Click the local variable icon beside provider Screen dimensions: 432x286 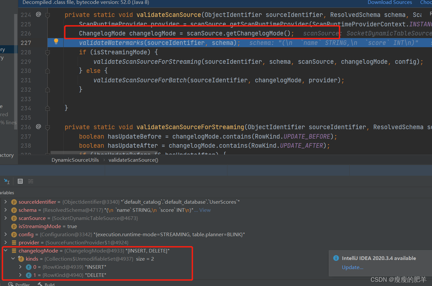click(x=14, y=243)
